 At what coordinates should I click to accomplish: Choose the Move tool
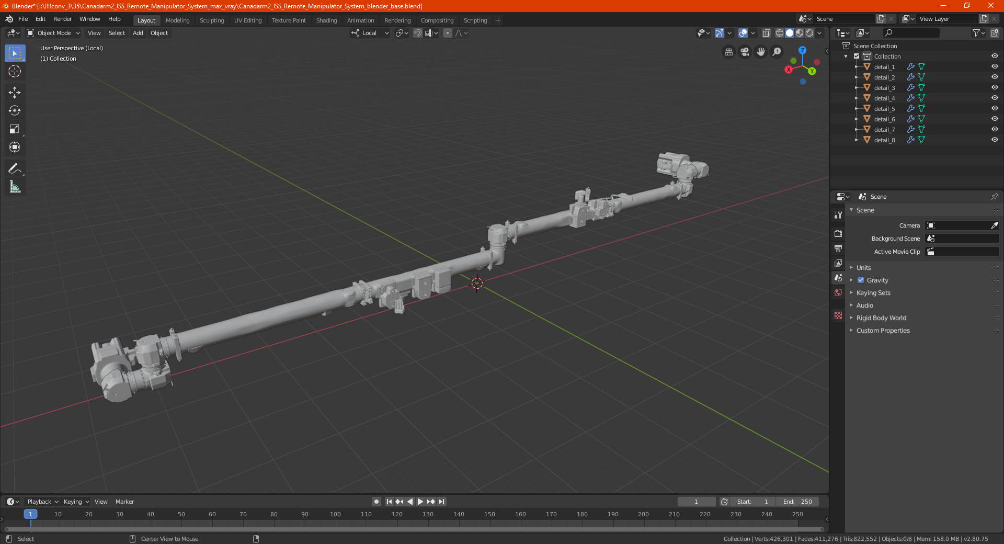pyautogui.click(x=15, y=93)
